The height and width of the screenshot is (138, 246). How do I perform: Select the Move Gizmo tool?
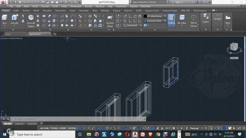pyautogui.click(x=194, y=21)
